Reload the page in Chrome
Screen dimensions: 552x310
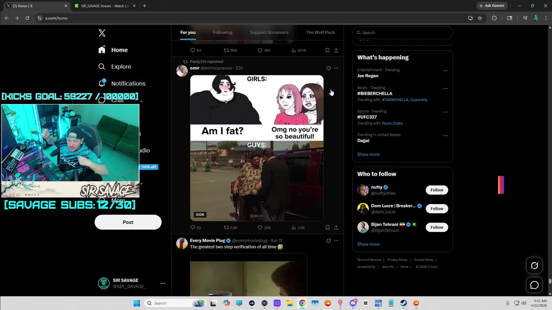coord(27,18)
